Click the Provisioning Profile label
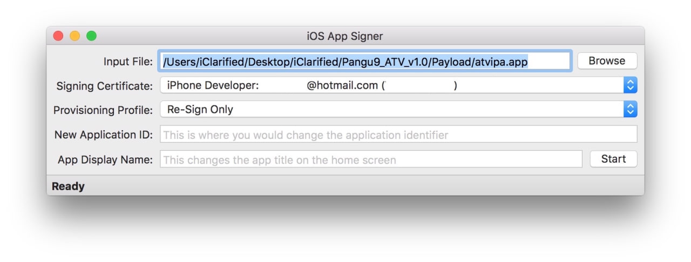This screenshot has height=262, width=691. [103, 110]
